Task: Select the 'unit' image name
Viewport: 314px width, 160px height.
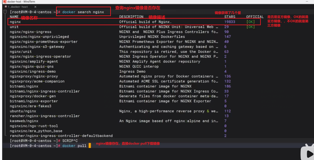Action: pyautogui.click(x=14, y=27)
